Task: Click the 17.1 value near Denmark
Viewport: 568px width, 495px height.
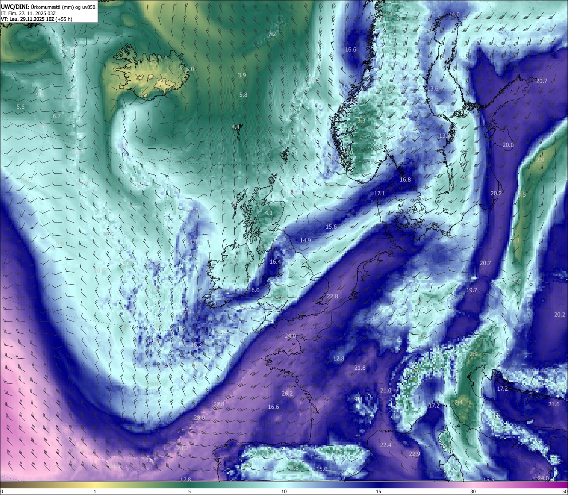Action: (x=379, y=194)
